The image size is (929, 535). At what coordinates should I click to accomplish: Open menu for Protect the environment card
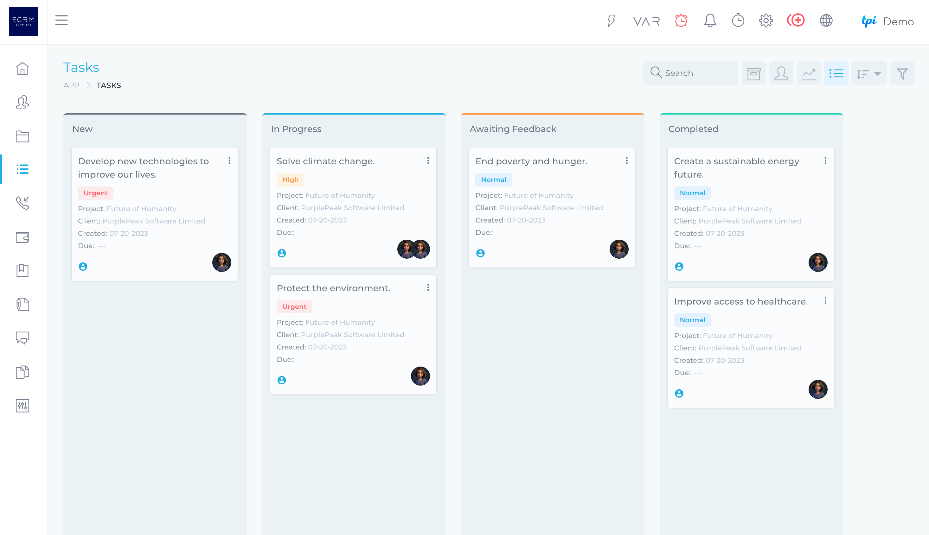click(428, 288)
